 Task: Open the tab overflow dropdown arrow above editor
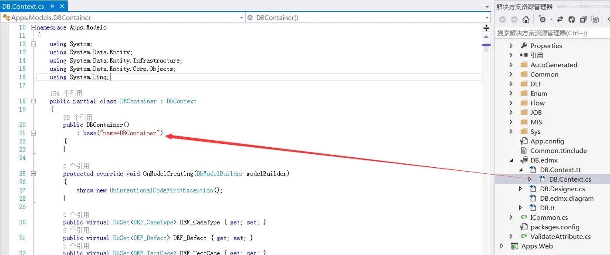click(x=487, y=7)
